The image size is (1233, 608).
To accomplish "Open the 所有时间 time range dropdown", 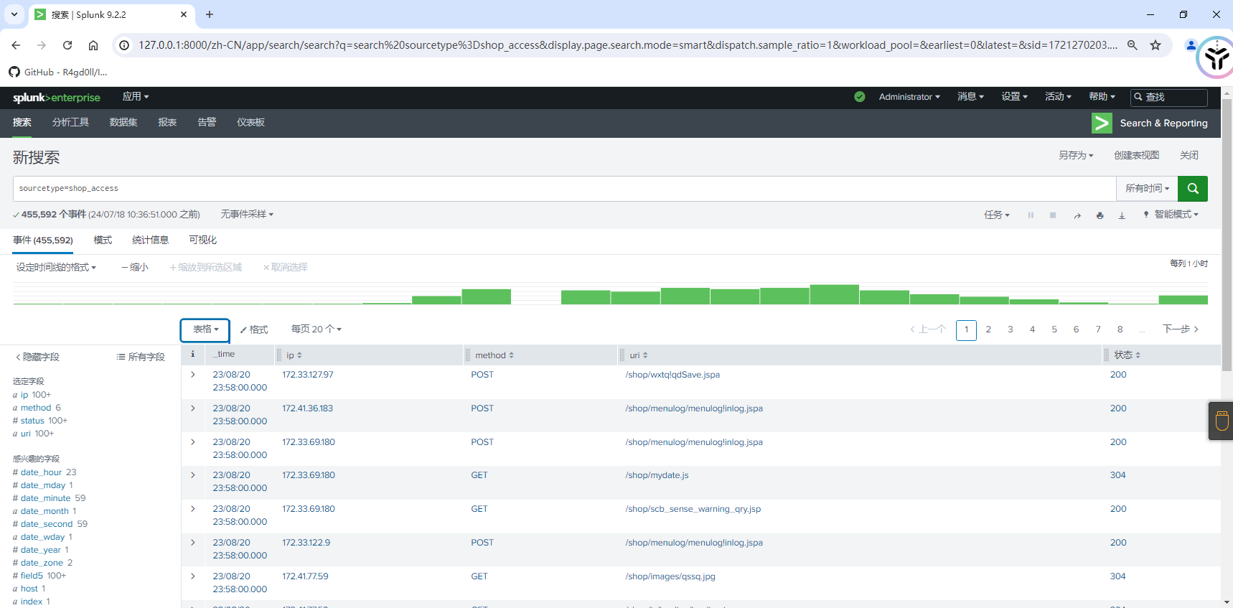I will pyautogui.click(x=1146, y=189).
